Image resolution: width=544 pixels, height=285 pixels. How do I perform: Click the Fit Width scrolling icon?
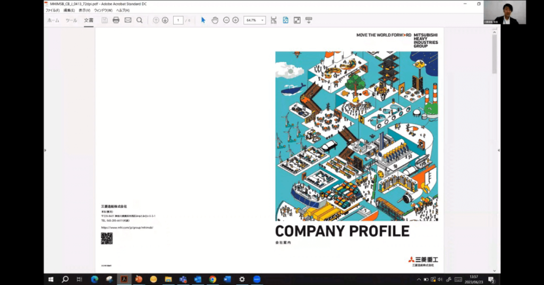pyautogui.click(x=274, y=21)
